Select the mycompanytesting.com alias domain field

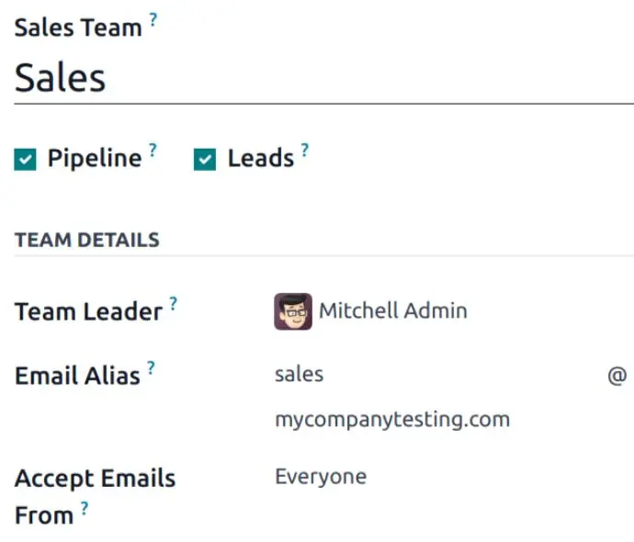pos(392,419)
